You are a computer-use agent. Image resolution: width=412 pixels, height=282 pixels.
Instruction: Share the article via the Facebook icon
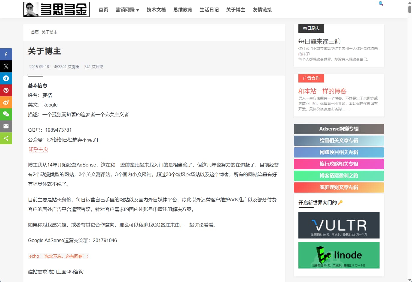pyautogui.click(x=6, y=54)
